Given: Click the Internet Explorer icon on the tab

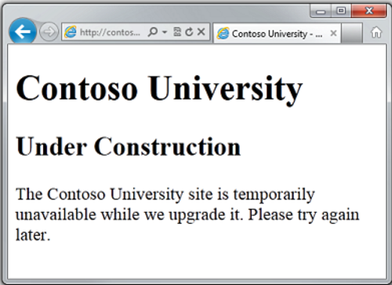Looking at the screenshot, I should coord(223,34).
